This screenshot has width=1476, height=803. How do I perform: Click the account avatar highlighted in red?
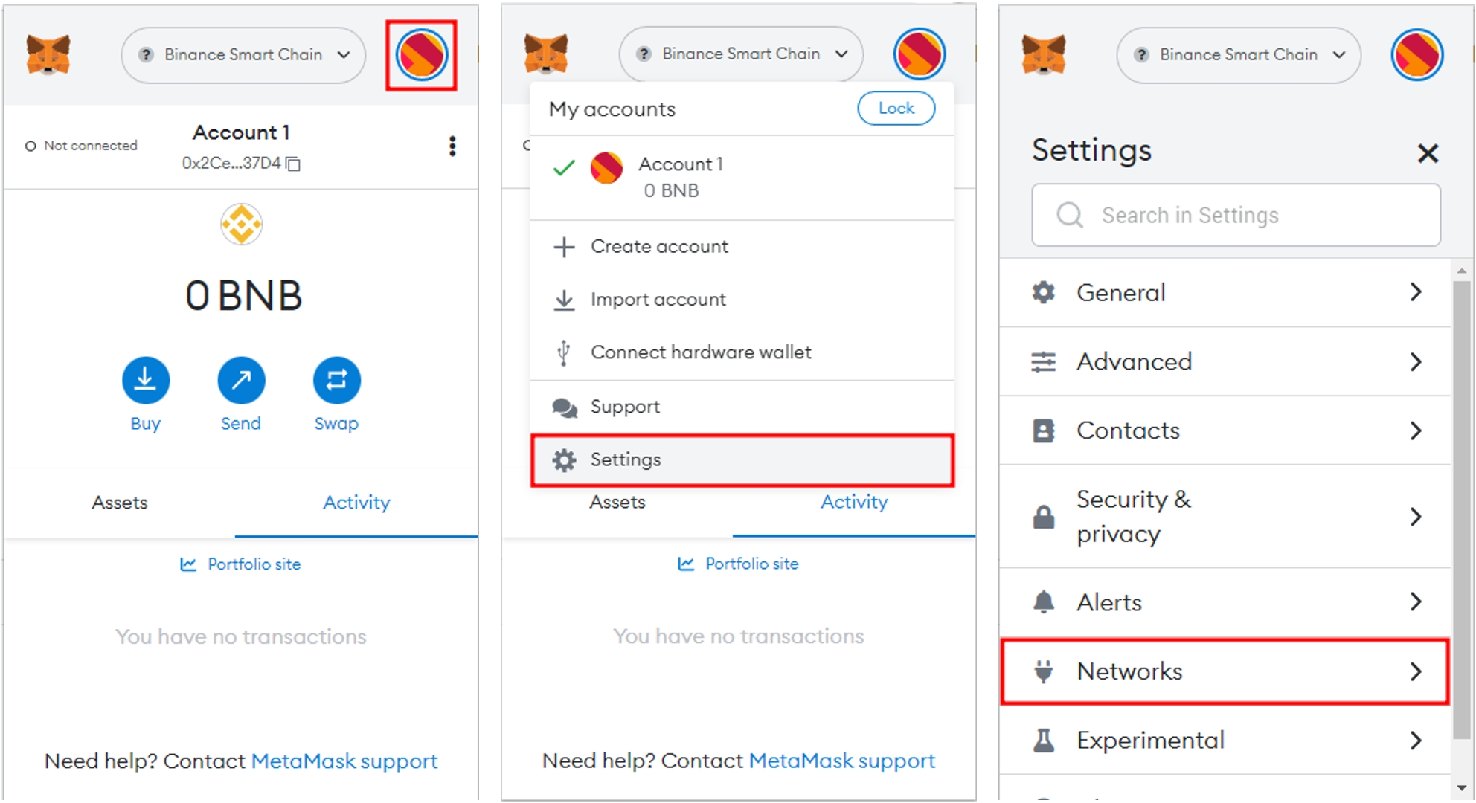coord(421,55)
